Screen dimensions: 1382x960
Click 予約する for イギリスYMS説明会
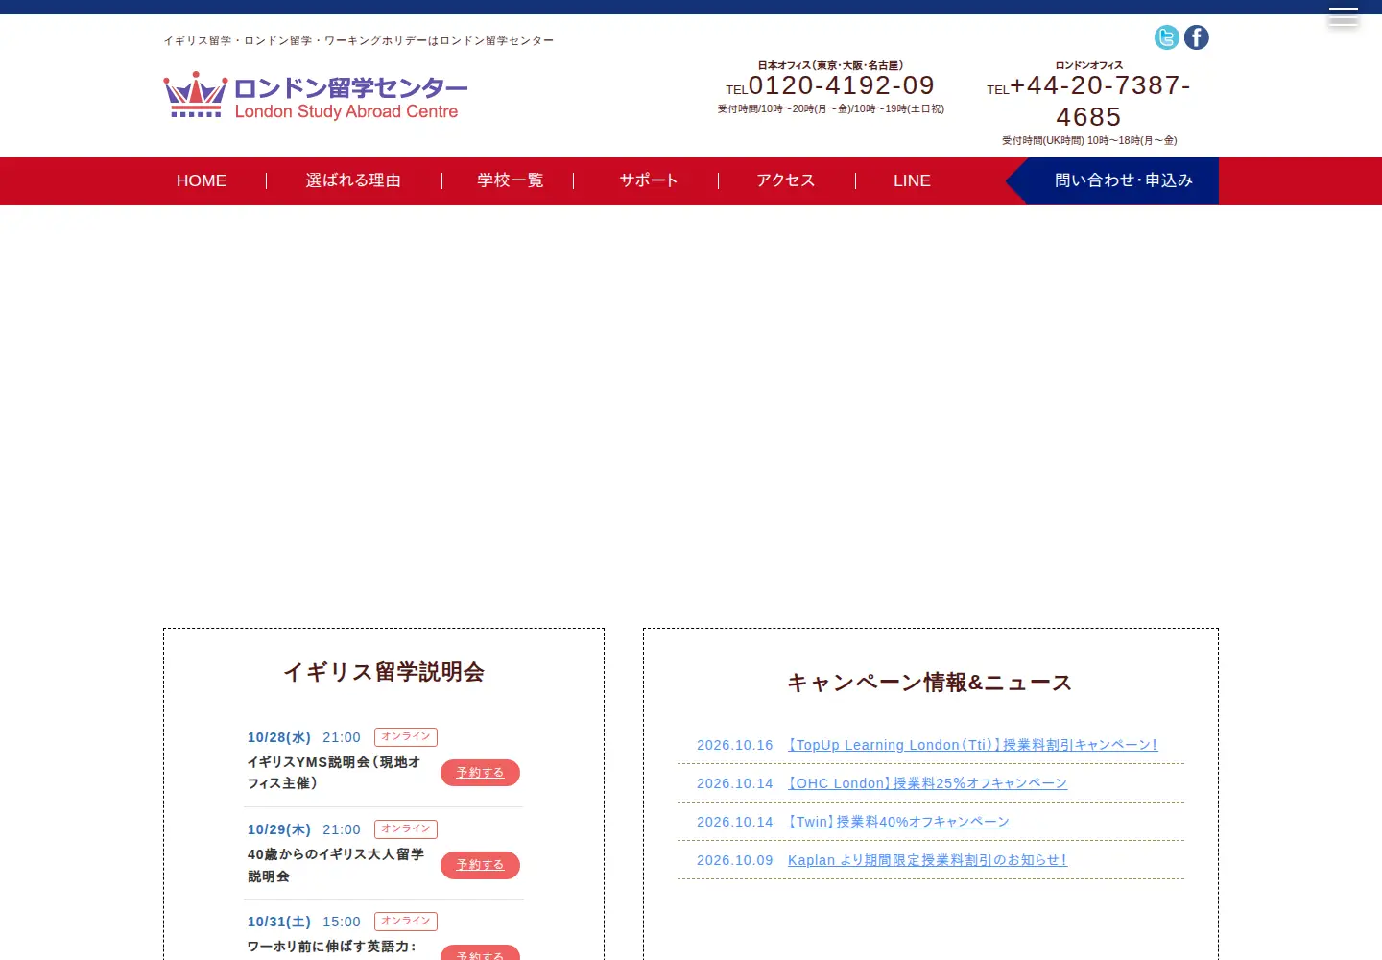(x=480, y=773)
